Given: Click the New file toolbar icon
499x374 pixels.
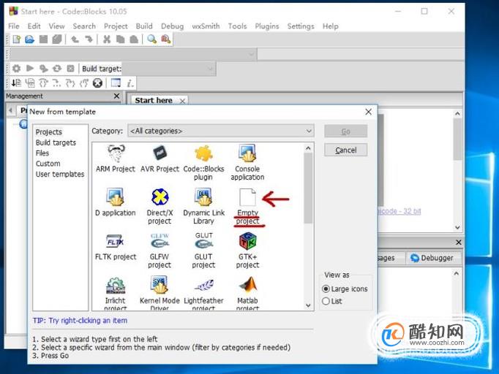Looking at the screenshot, I should coord(17,39).
